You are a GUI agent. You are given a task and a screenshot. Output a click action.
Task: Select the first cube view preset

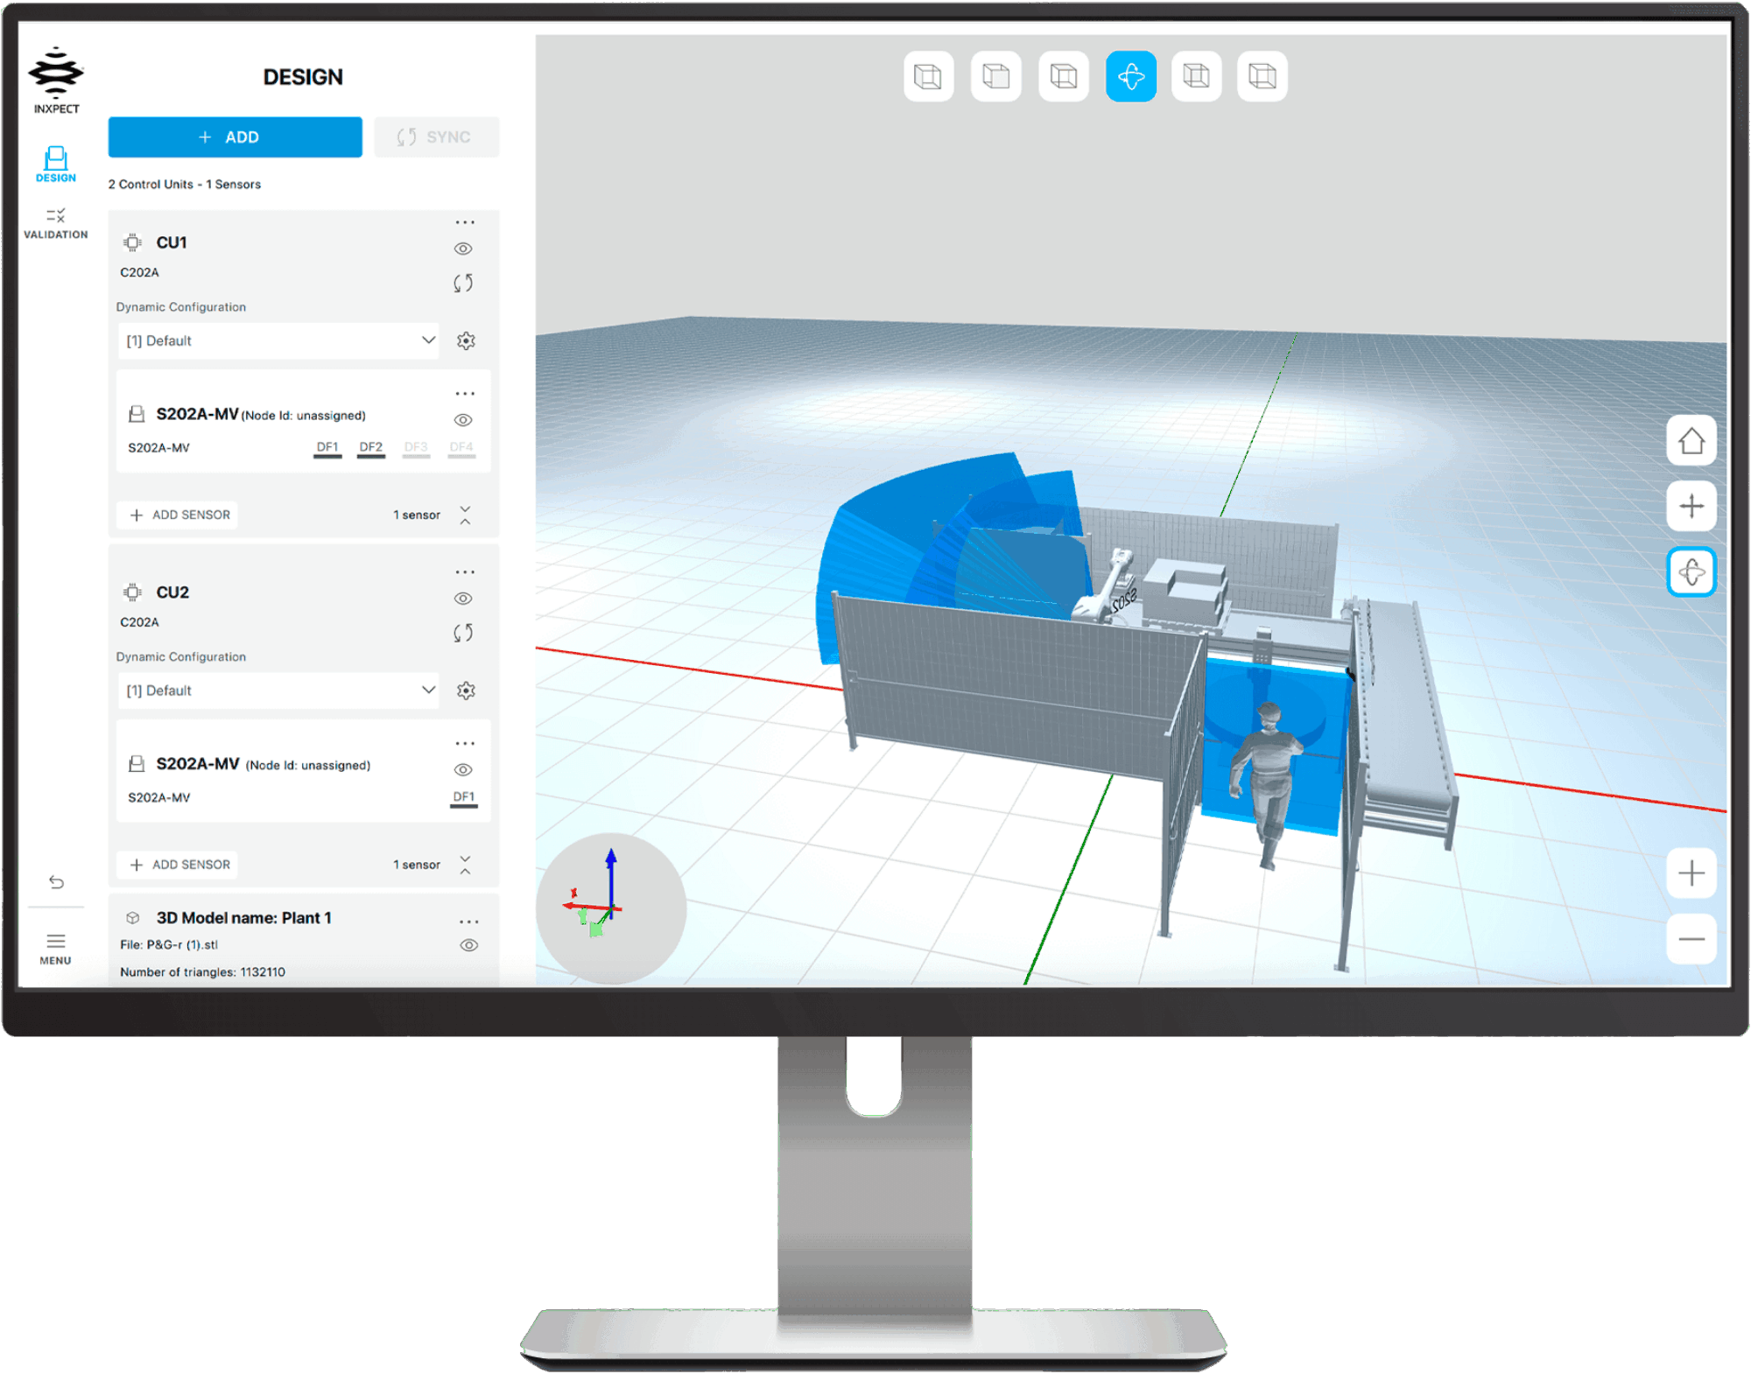[x=928, y=77]
